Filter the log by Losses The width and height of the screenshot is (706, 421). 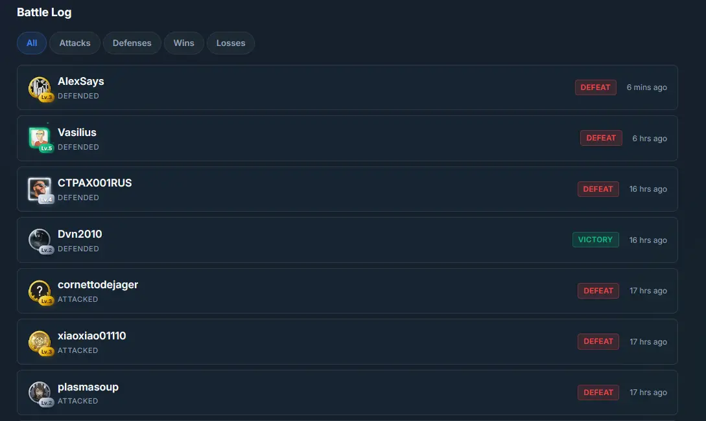pos(231,43)
